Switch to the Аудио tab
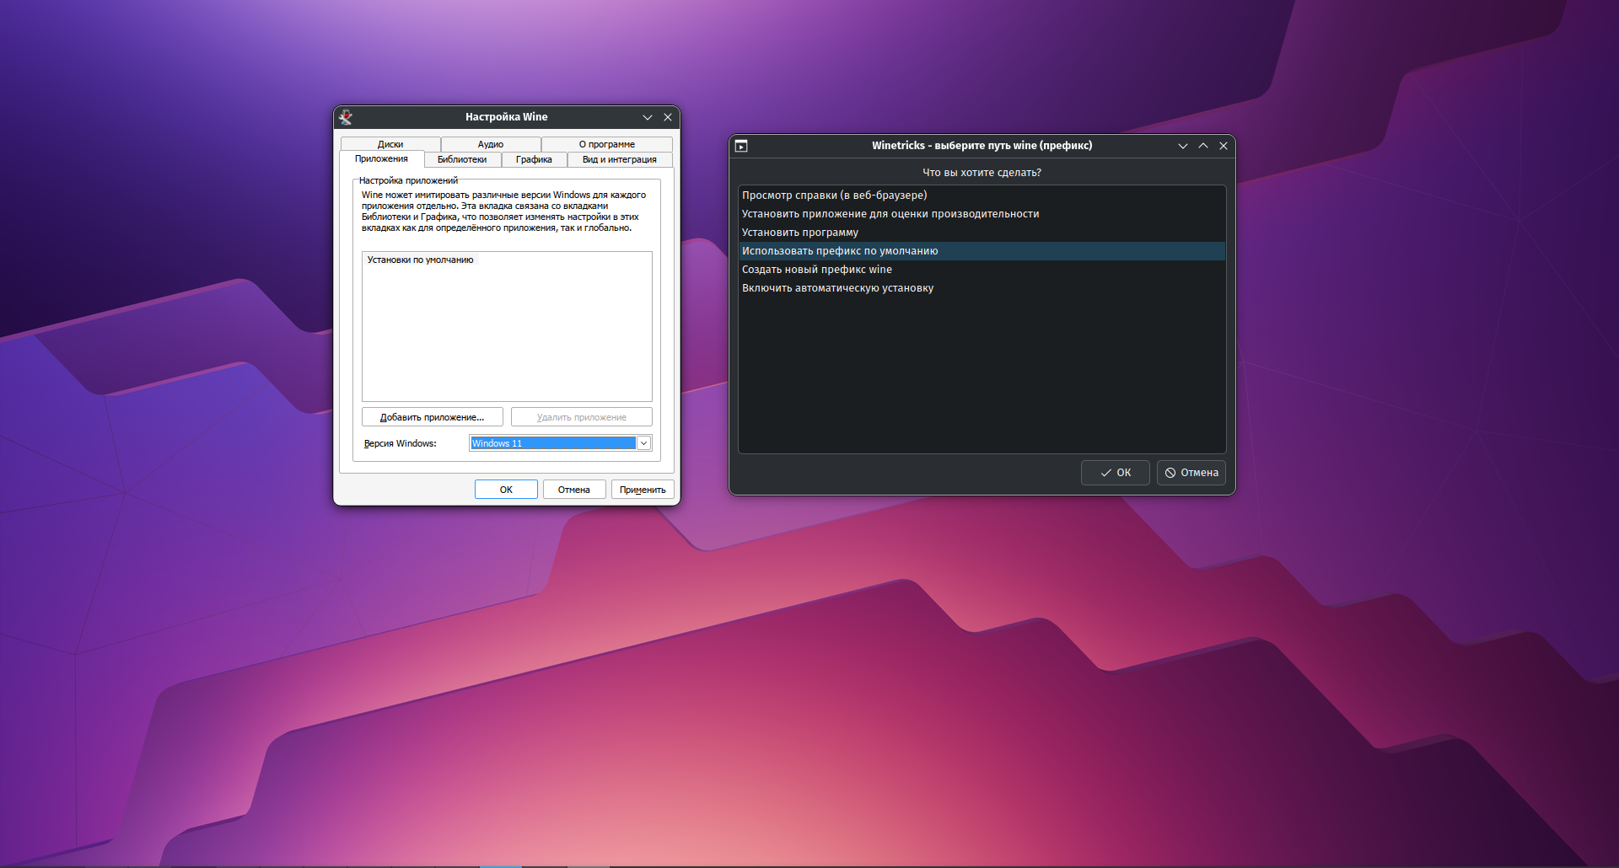 (491, 144)
